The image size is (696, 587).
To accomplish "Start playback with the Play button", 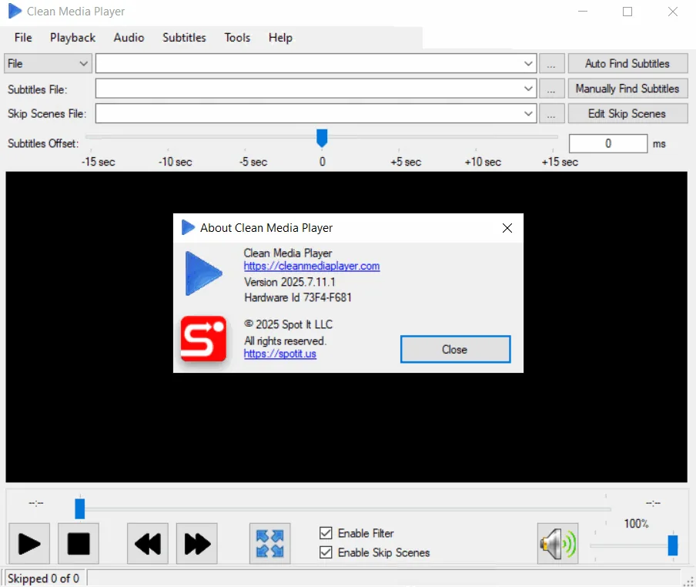I will coord(29,544).
